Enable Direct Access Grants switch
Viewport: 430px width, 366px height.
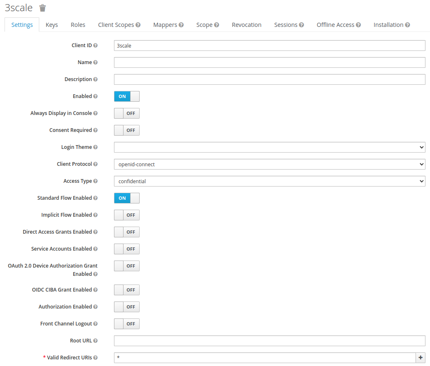tap(127, 232)
